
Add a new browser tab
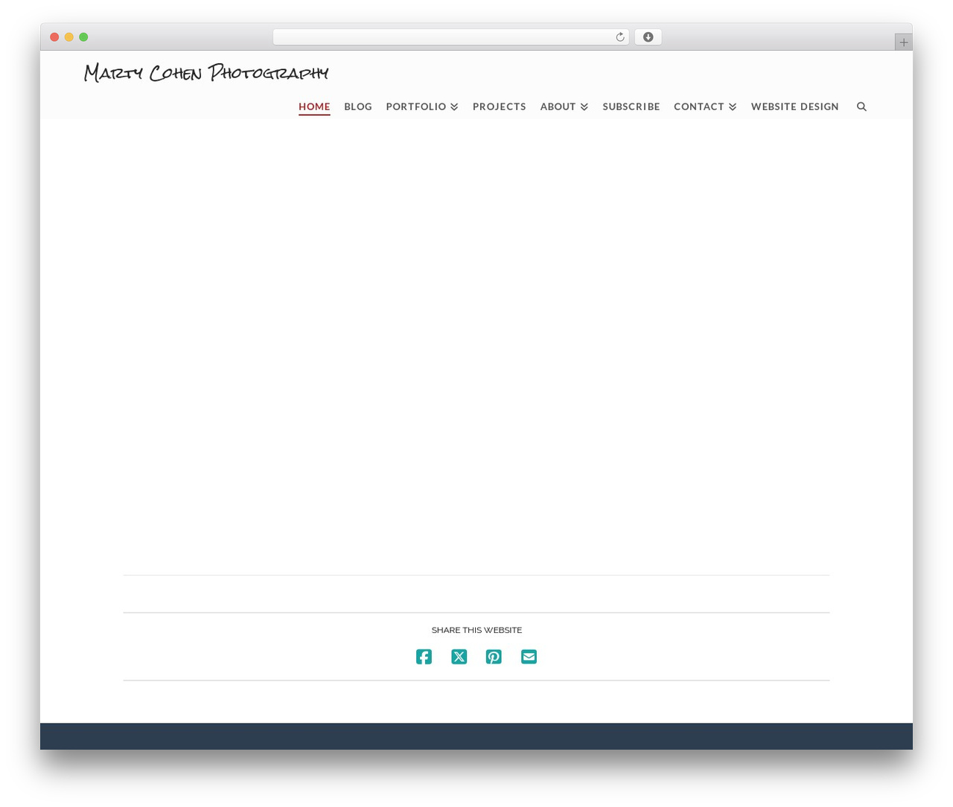coord(903,42)
